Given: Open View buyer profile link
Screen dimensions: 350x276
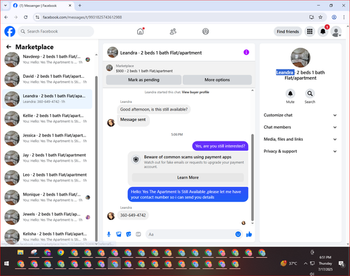Looking at the screenshot, I should (195, 92).
